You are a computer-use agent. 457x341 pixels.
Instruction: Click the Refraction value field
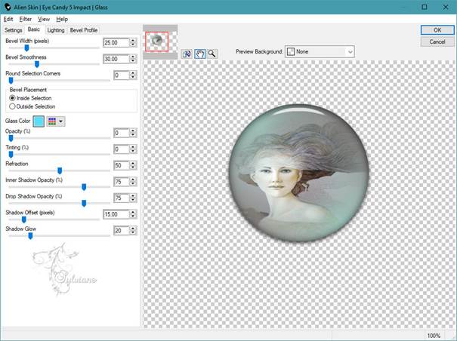122,166
